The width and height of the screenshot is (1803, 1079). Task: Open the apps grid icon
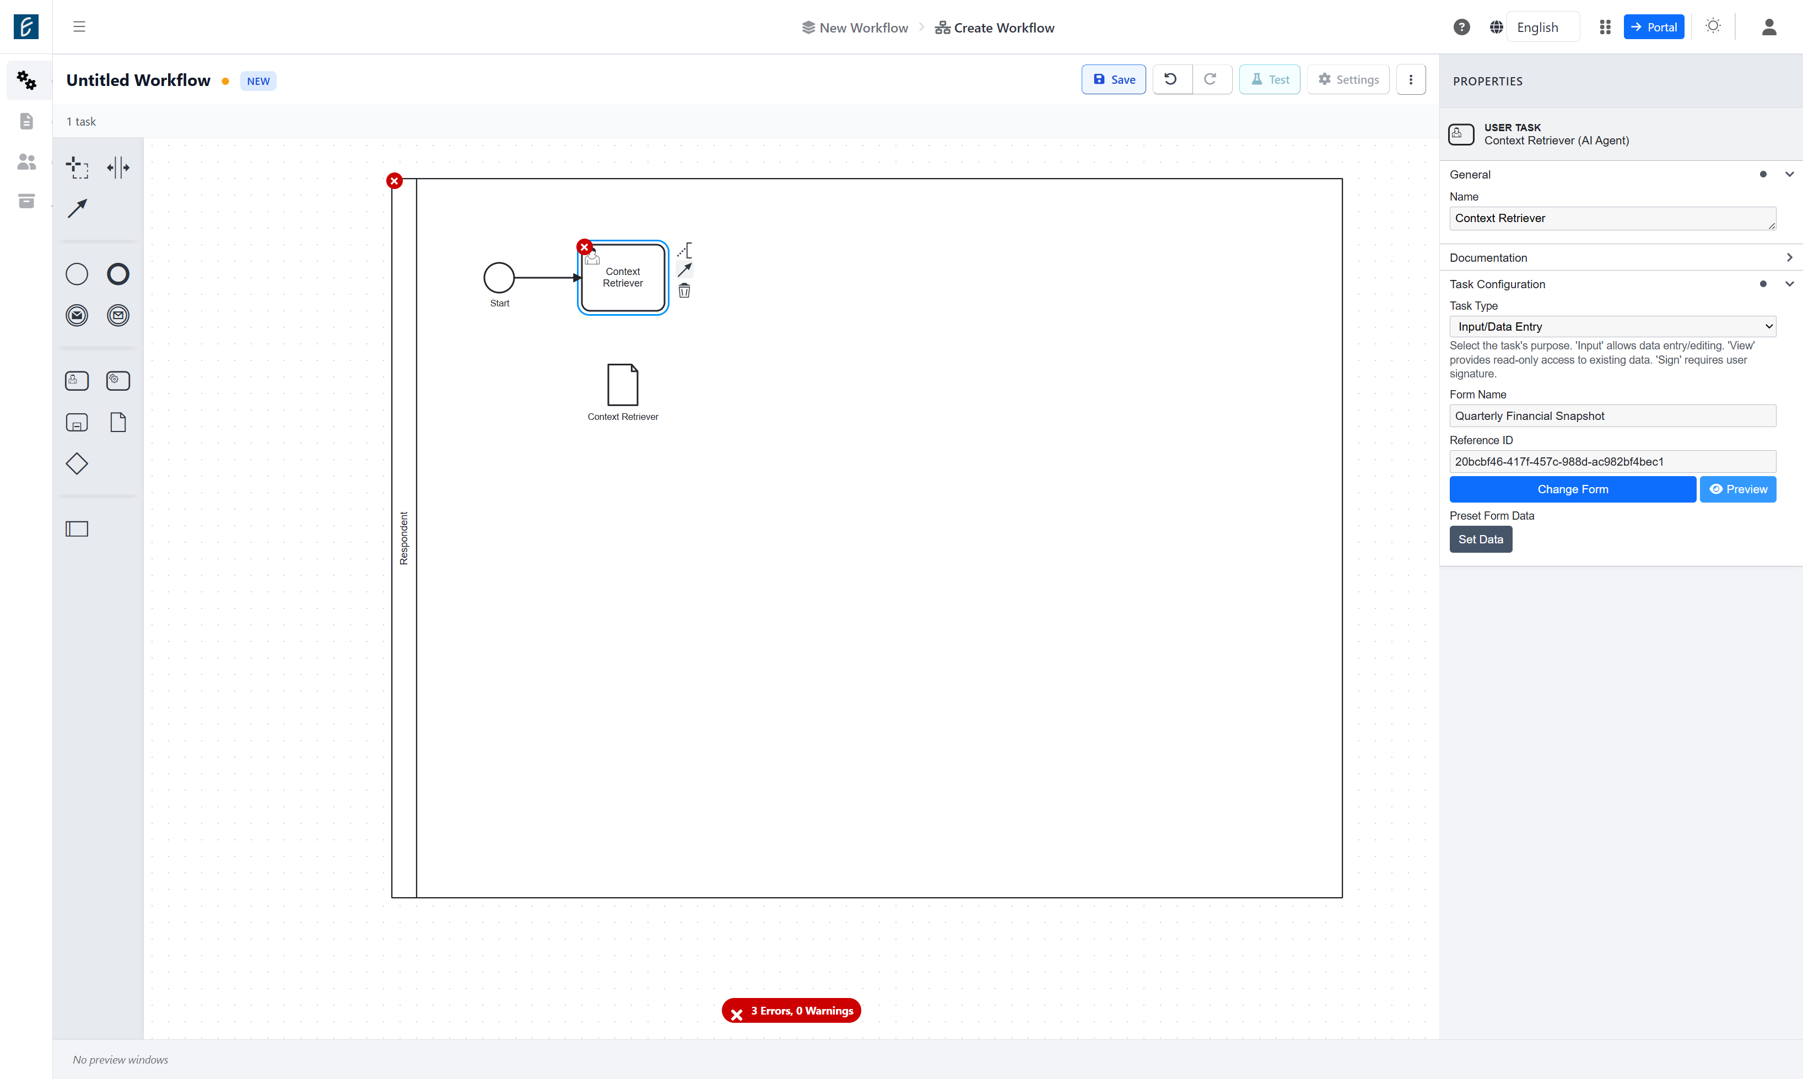1605,27
